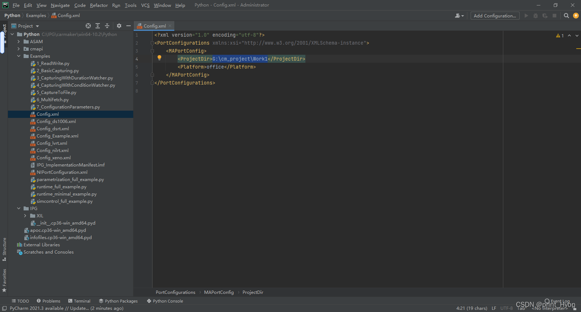Open the VCS menu
Image resolution: width=581 pixels, height=312 pixels.
[145, 5]
